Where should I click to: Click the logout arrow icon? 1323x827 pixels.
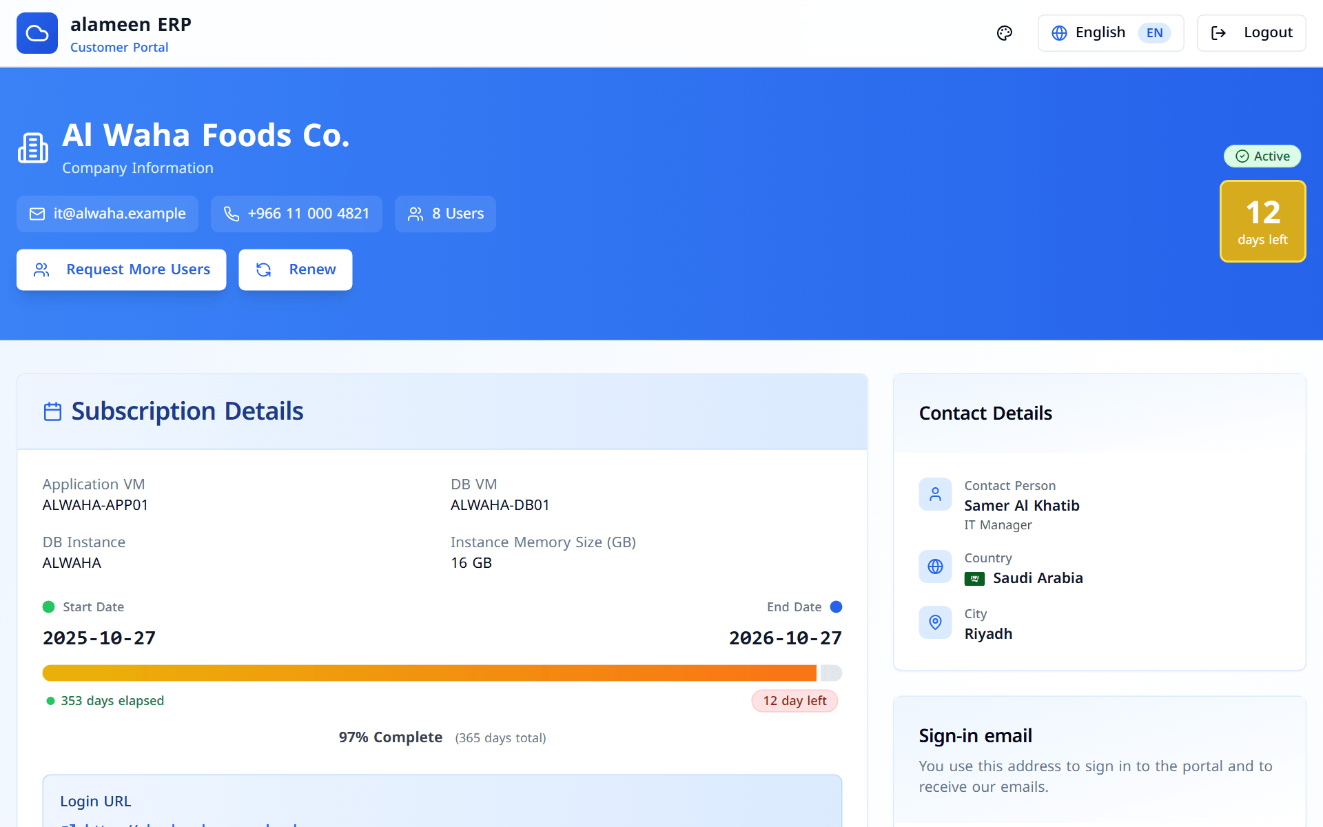coord(1218,33)
